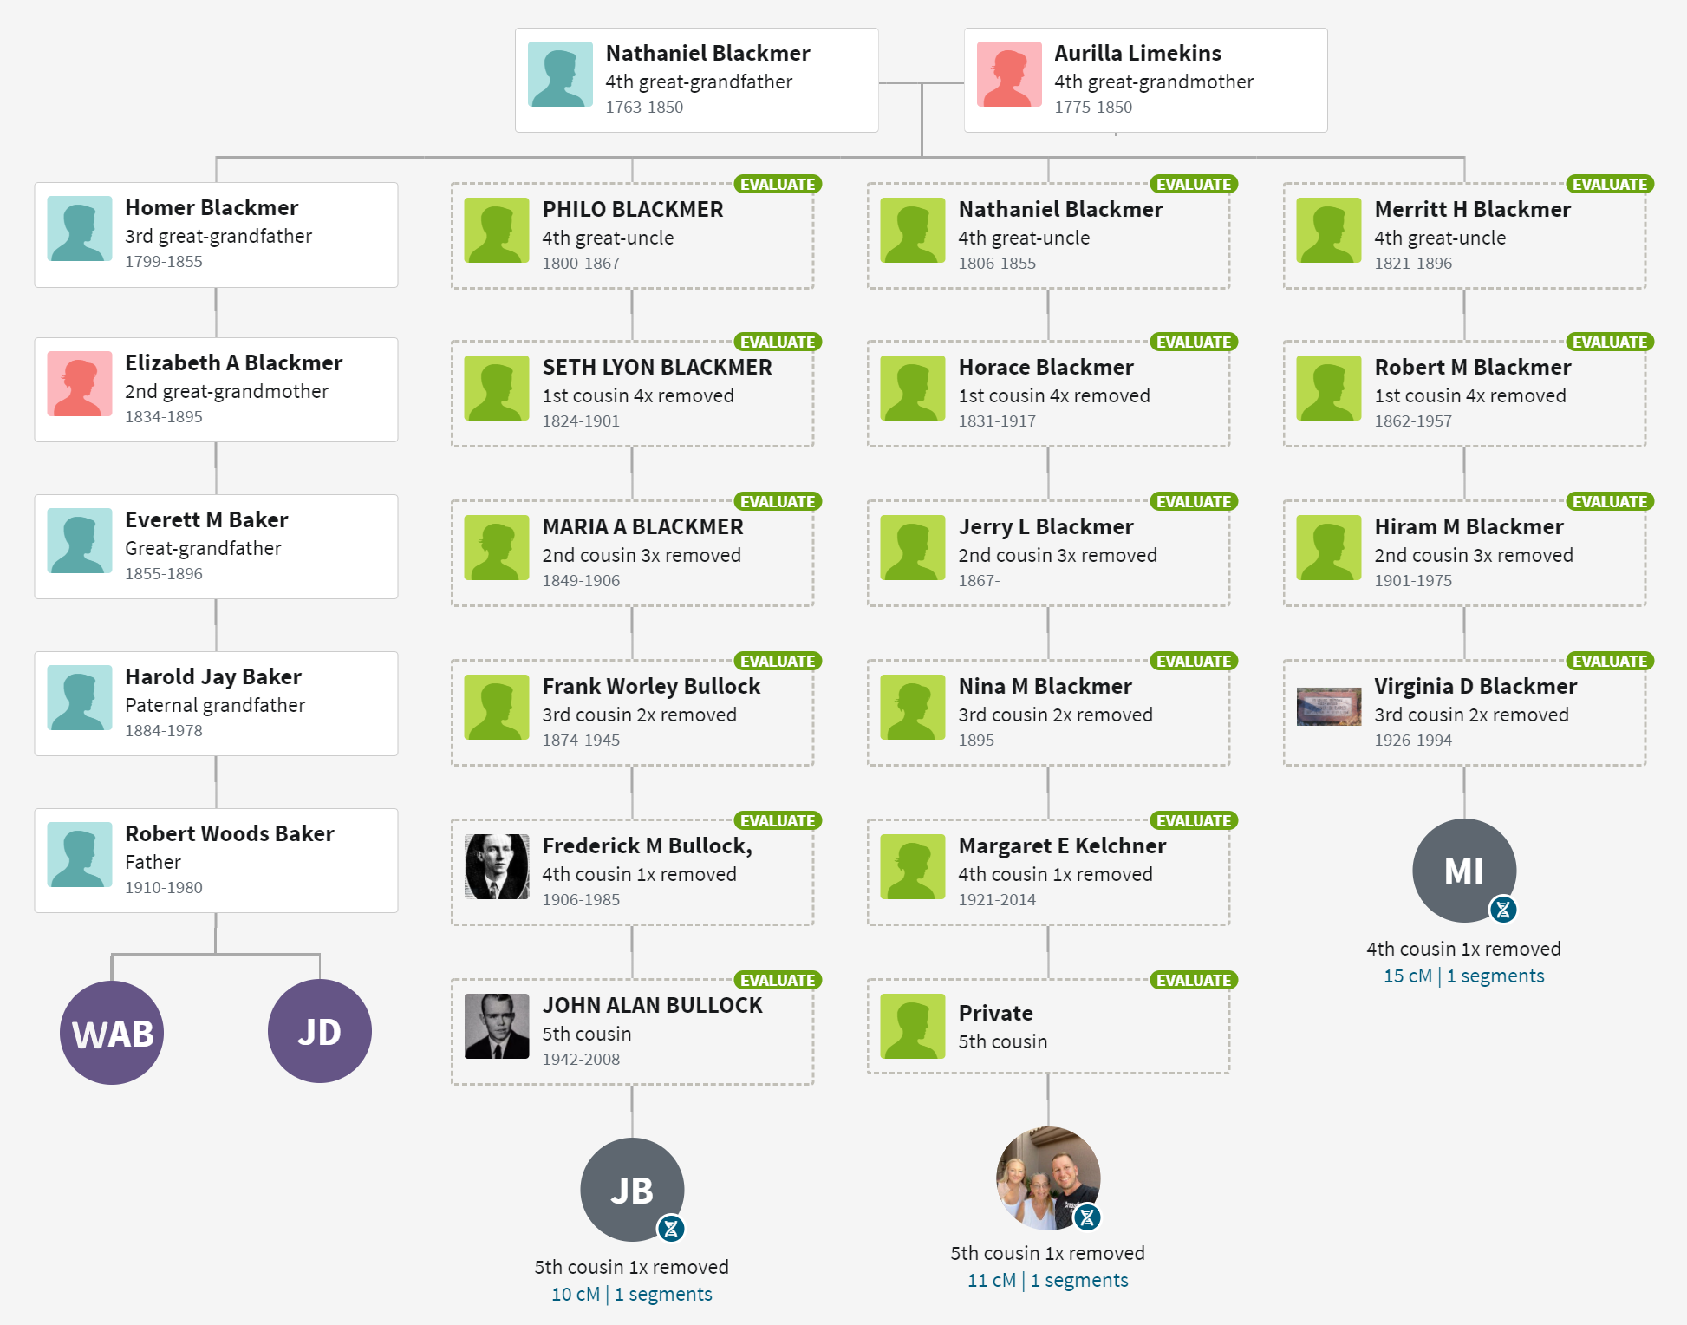Image resolution: width=1687 pixels, height=1325 pixels.
Task: Click DNA badge on MI avatar
Action: pyautogui.click(x=1503, y=910)
